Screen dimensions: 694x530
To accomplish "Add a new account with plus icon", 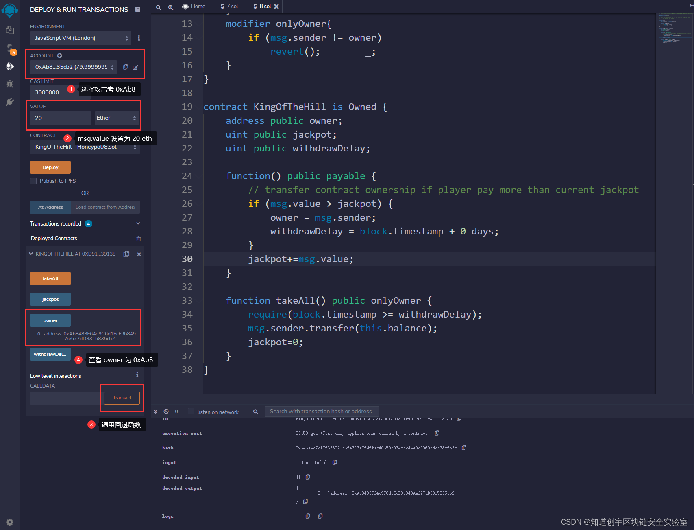I will point(59,55).
